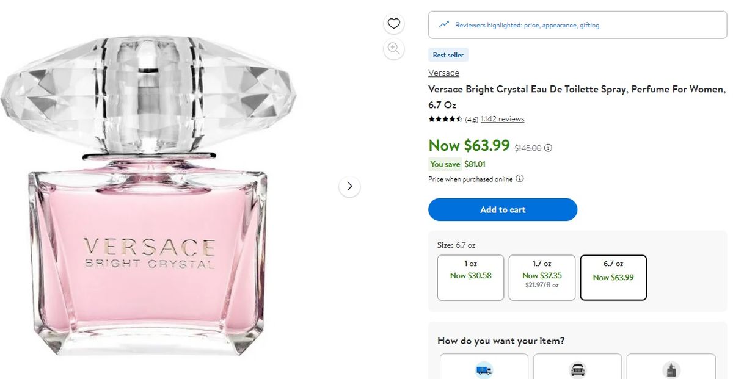
Task: Show next product image with right chevron
Action: tap(349, 186)
